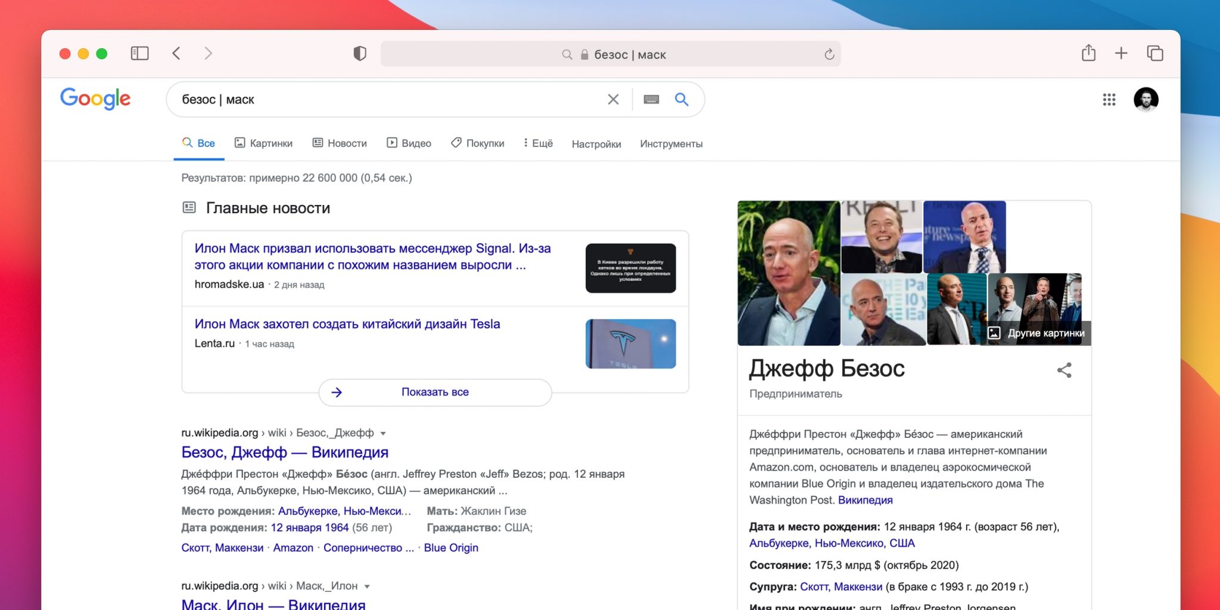This screenshot has height=610, width=1220.
Task: Open a new tab with the plus icon
Action: click(1121, 54)
